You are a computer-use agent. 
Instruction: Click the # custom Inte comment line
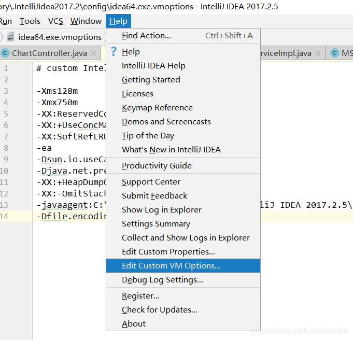point(71,68)
